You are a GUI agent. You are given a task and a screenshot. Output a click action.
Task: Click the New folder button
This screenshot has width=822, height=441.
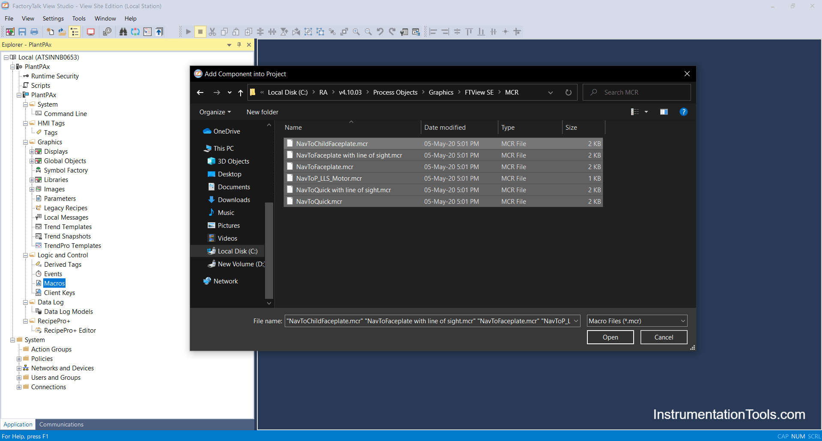(262, 112)
